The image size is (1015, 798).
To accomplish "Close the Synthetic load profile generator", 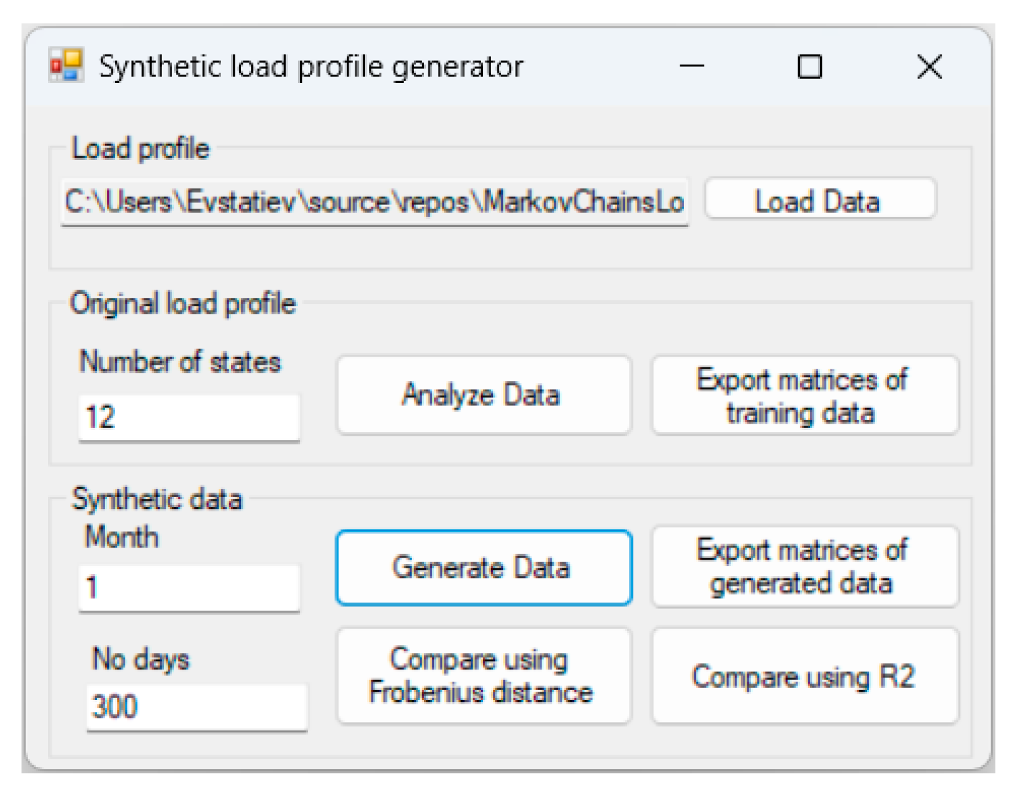I will click(x=929, y=66).
